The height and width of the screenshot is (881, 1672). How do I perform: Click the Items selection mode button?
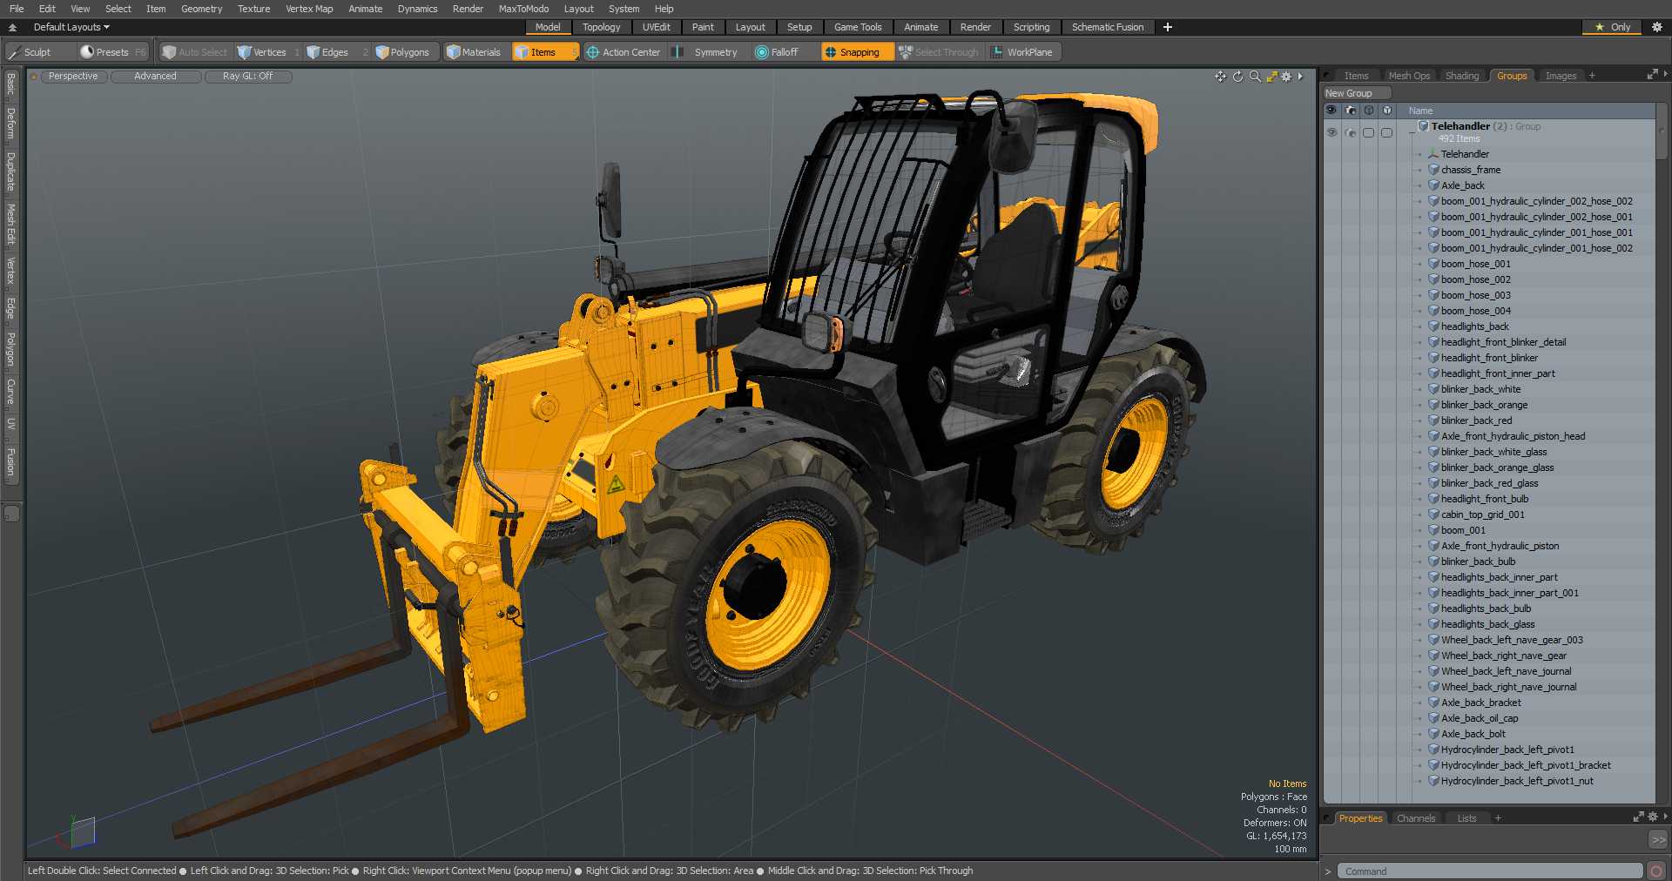[544, 52]
